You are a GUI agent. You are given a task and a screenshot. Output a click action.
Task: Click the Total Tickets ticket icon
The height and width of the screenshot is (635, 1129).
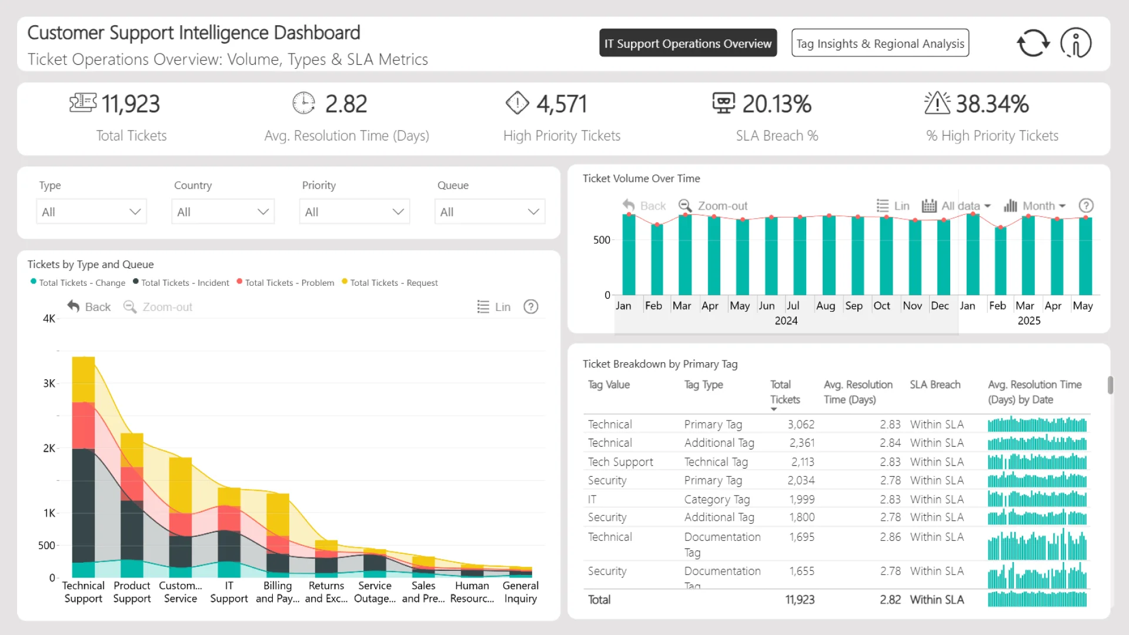pos(82,103)
